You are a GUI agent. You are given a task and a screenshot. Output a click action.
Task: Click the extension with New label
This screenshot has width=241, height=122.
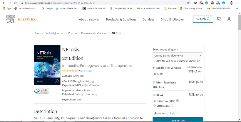218,3
